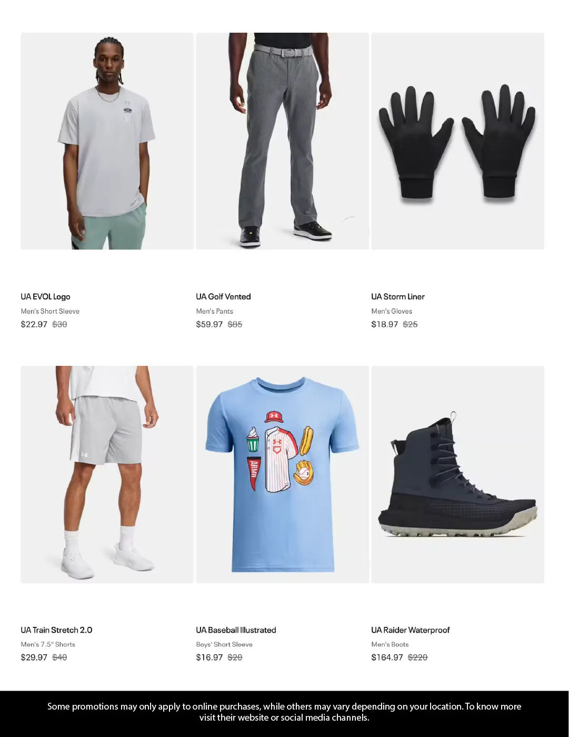Click the Men's 7.5" Shorts label
This screenshot has height=737, width=569.
tap(48, 644)
